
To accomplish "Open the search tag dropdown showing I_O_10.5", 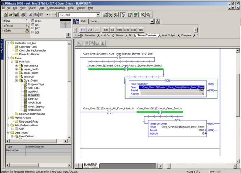I will pyautogui.click(x=98, y=15).
